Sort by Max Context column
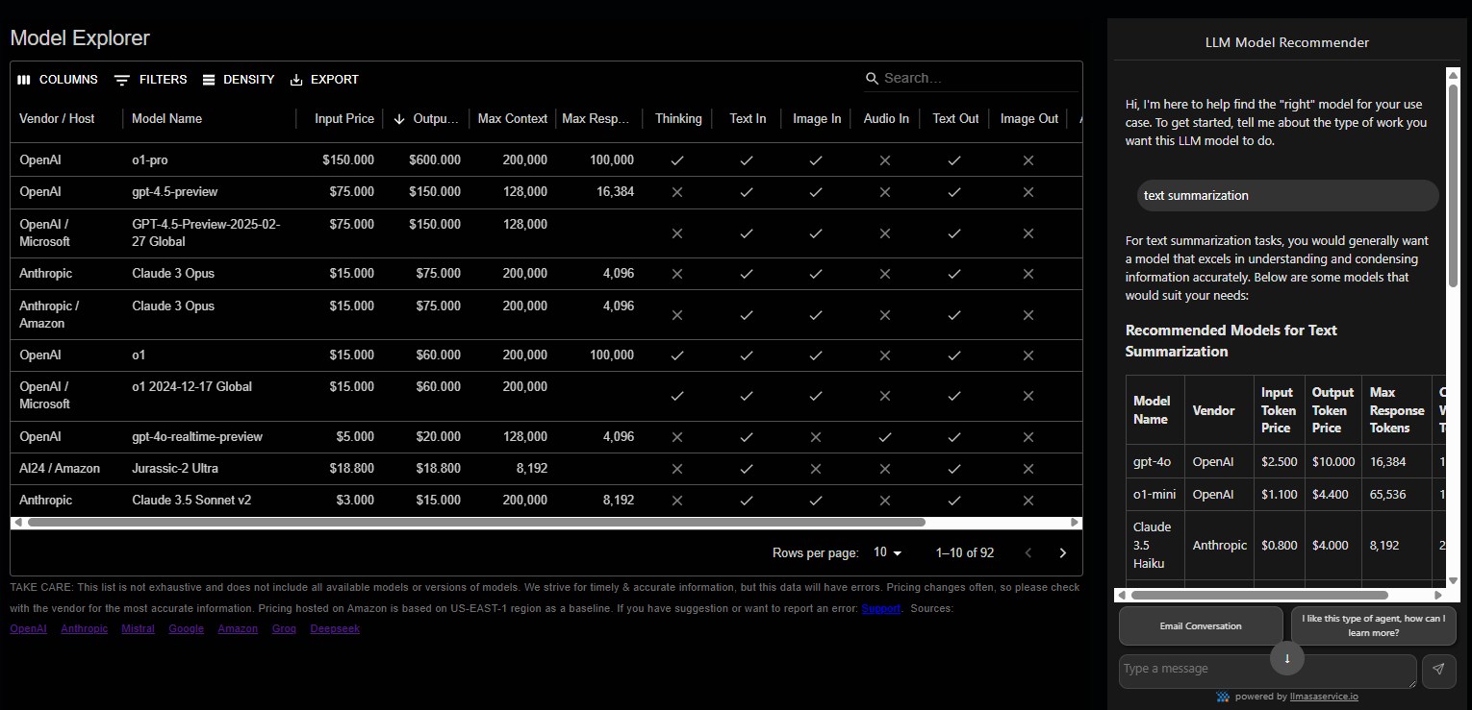The height and width of the screenshot is (710, 1472). pos(513,118)
